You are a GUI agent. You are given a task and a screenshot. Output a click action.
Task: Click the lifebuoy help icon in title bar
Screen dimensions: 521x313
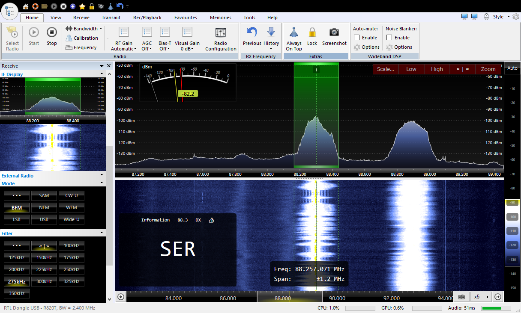tap(36, 6)
